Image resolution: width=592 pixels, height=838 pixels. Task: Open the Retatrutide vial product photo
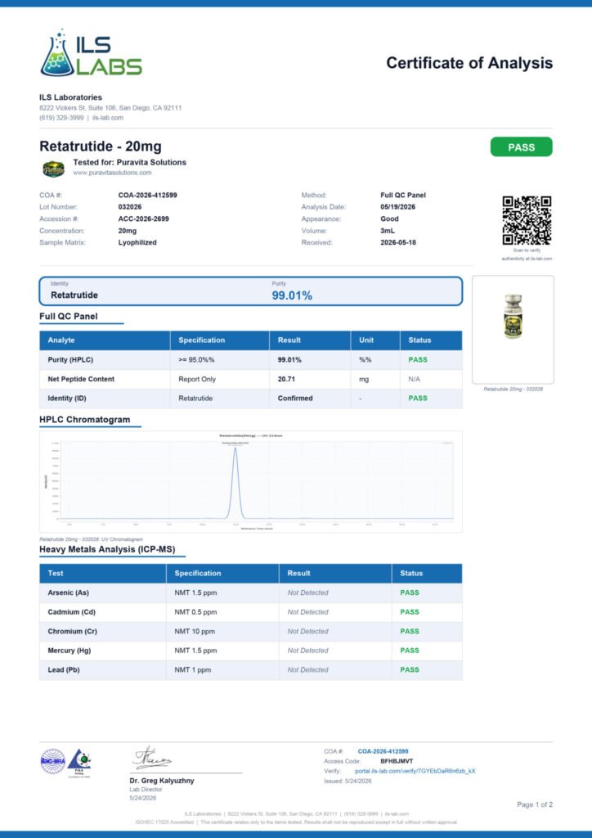tap(513, 317)
